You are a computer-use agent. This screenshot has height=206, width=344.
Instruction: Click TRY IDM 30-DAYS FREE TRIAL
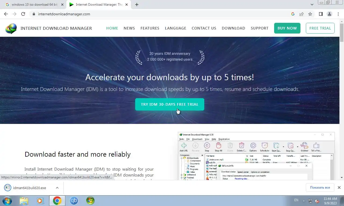170,104
